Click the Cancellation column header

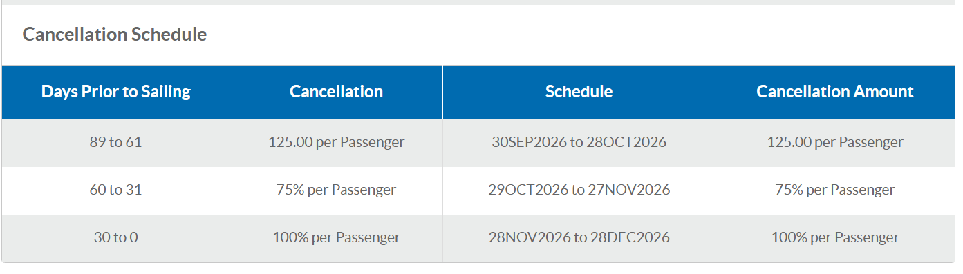click(337, 92)
